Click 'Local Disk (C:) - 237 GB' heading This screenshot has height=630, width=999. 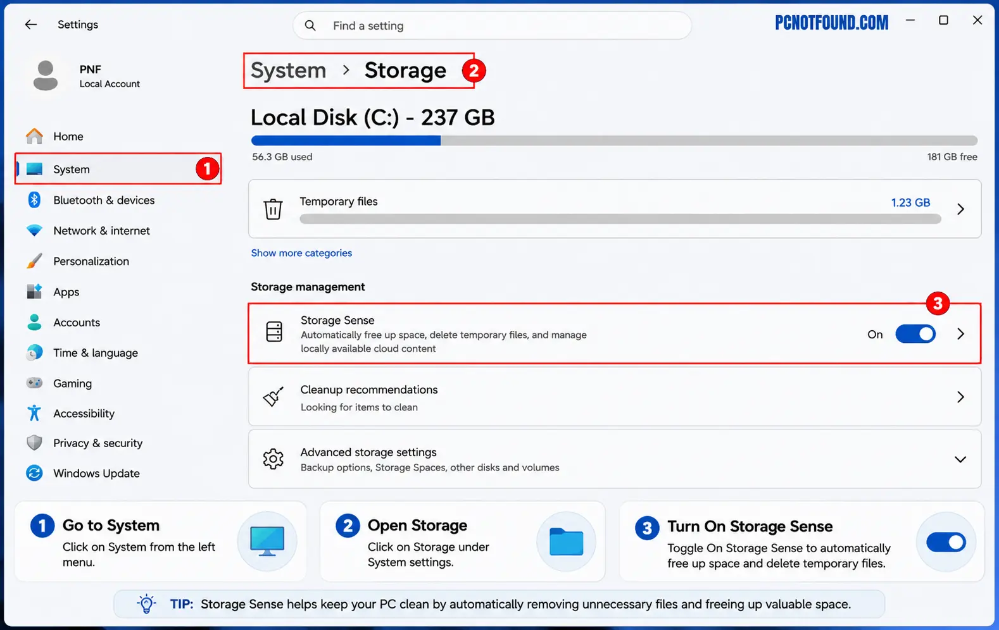pyautogui.click(x=373, y=117)
